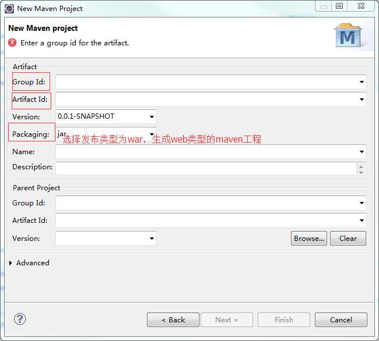Image resolution: width=379 pixels, height=341 pixels.
Task: Click the Browse... button
Action: [x=309, y=239]
